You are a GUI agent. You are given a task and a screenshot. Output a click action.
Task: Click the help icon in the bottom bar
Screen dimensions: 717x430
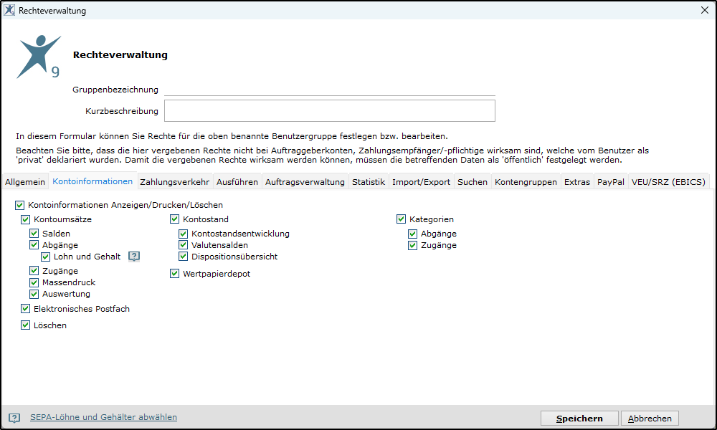pos(14,418)
